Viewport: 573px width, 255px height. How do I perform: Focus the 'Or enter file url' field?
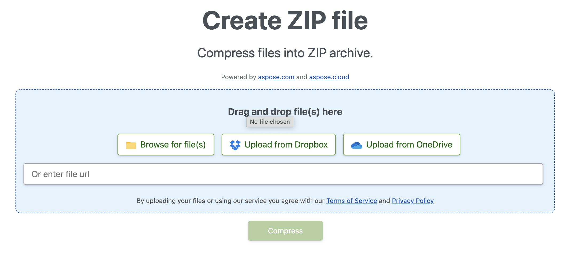pos(283,174)
